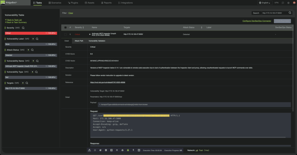This screenshot has width=297, height=155.
Task: Toggle sort for Vulnerability Label filter
Action: tap(33, 39)
